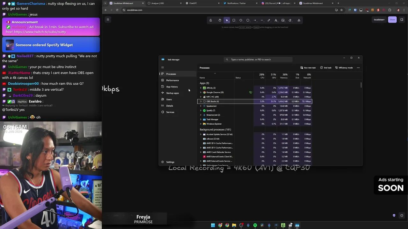Expand the Affinity (2) process group
The width and height of the screenshot is (408, 229).
201,88
